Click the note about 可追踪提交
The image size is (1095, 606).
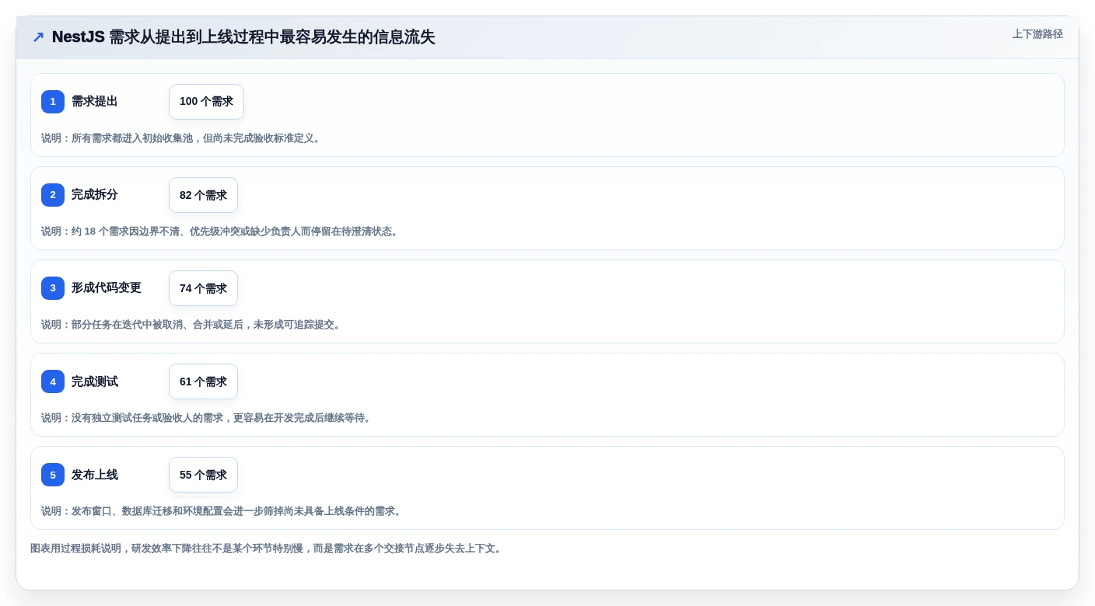(191, 325)
